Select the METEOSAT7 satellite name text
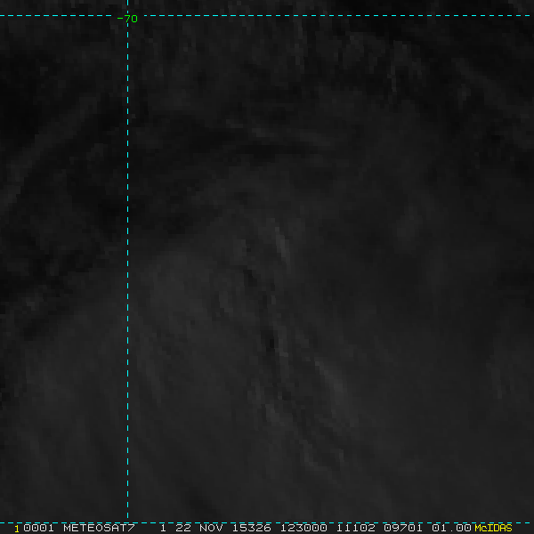The image size is (534, 534). [x=99, y=528]
